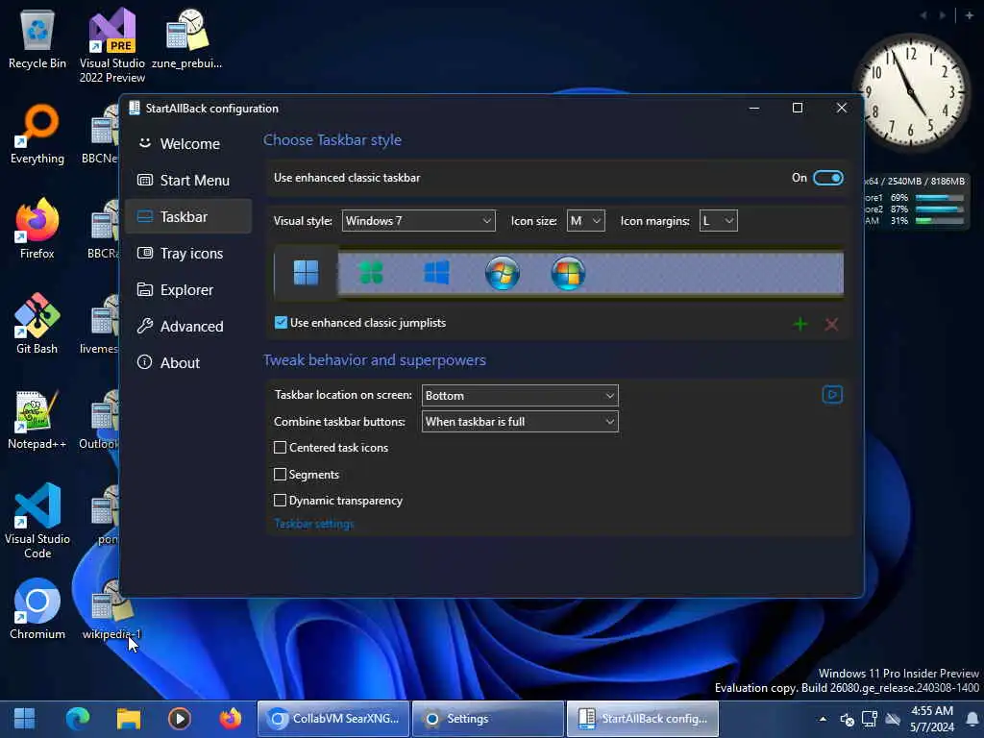Open the Everything search shortcut
The image size is (984, 738).
pyautogui.click(x=37, y=135)
